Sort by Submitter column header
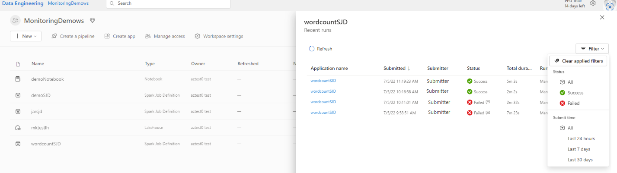This screenshot has height=173, width=617. (x=438, y=68)
